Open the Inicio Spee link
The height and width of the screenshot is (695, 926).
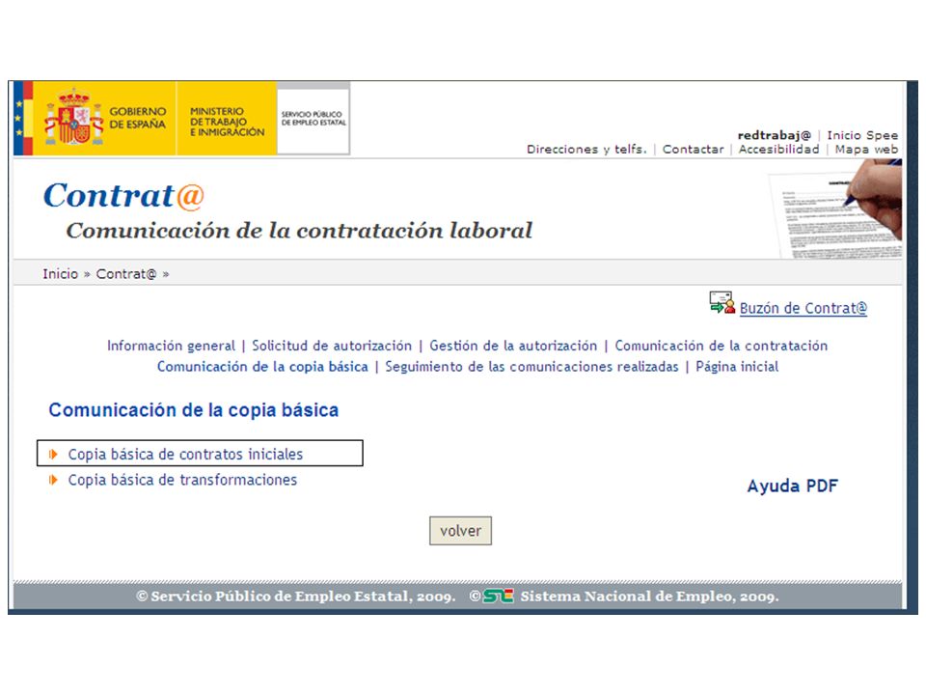(862, 135)
